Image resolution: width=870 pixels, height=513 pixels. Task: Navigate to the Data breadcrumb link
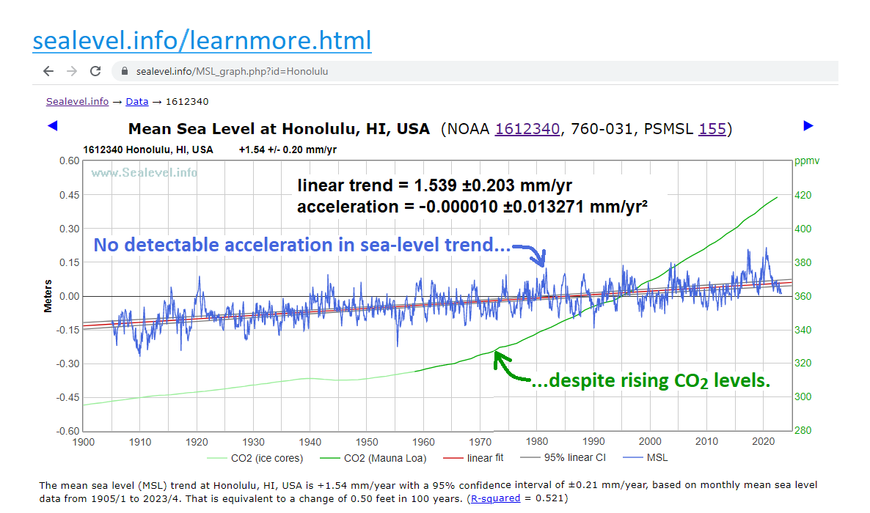point(136,102)
